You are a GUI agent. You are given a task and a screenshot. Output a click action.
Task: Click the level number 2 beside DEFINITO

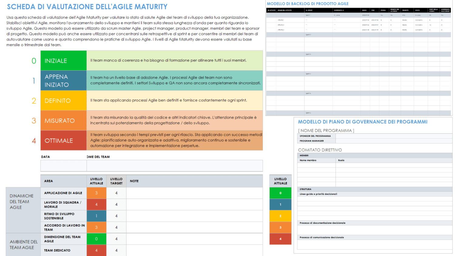coord(34,101)
